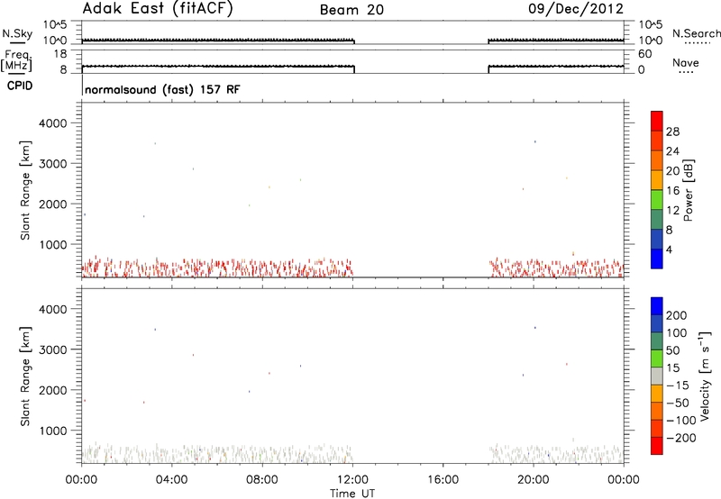Pick Velocity colorbar green segment 15 to 50
Screen dimensions: 721x499
click(657, 358)
